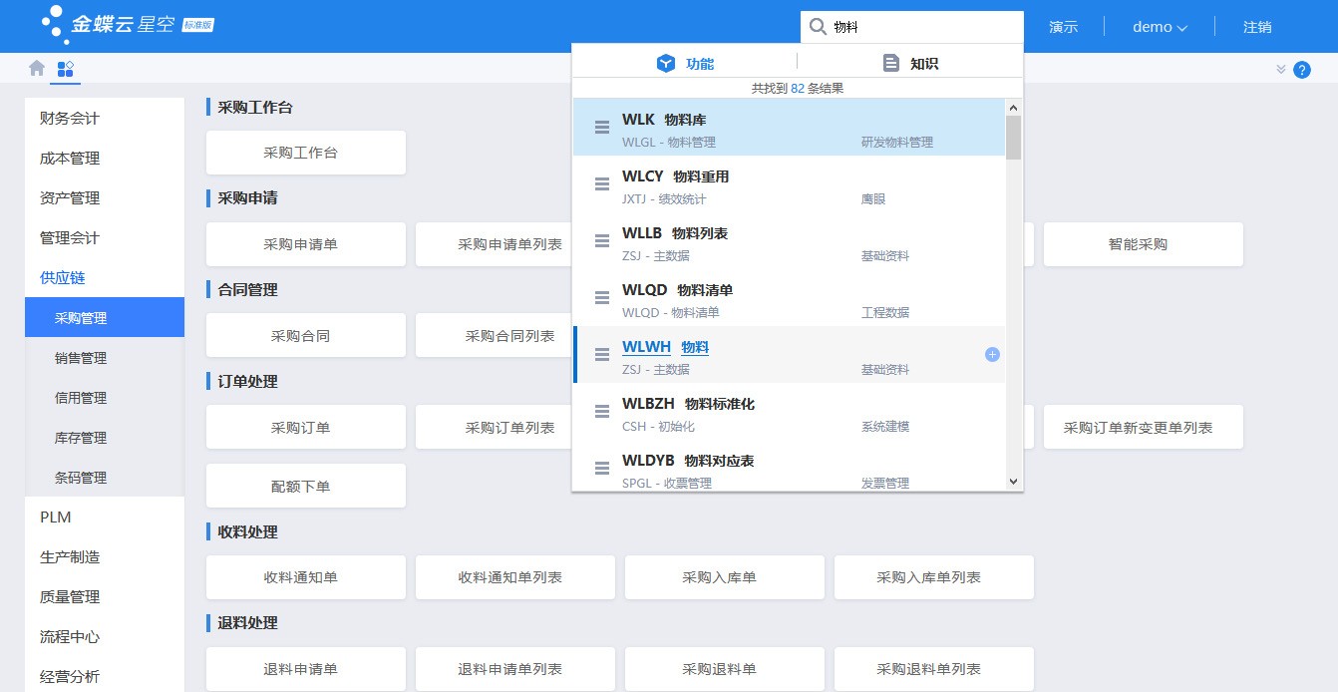Click the 注销 logout link
1338x692 pixels.
coord(1257,28)
